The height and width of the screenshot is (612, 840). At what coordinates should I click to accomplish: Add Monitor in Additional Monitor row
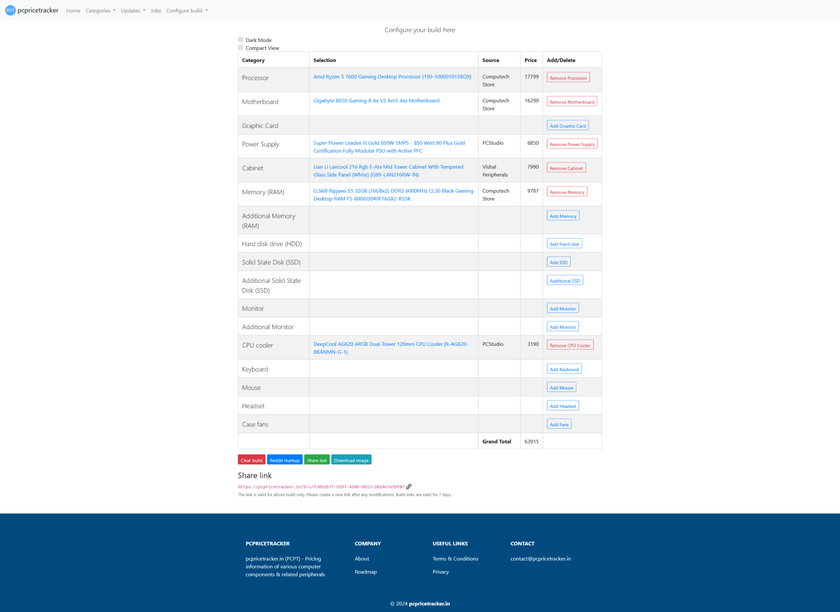(563, 326)
